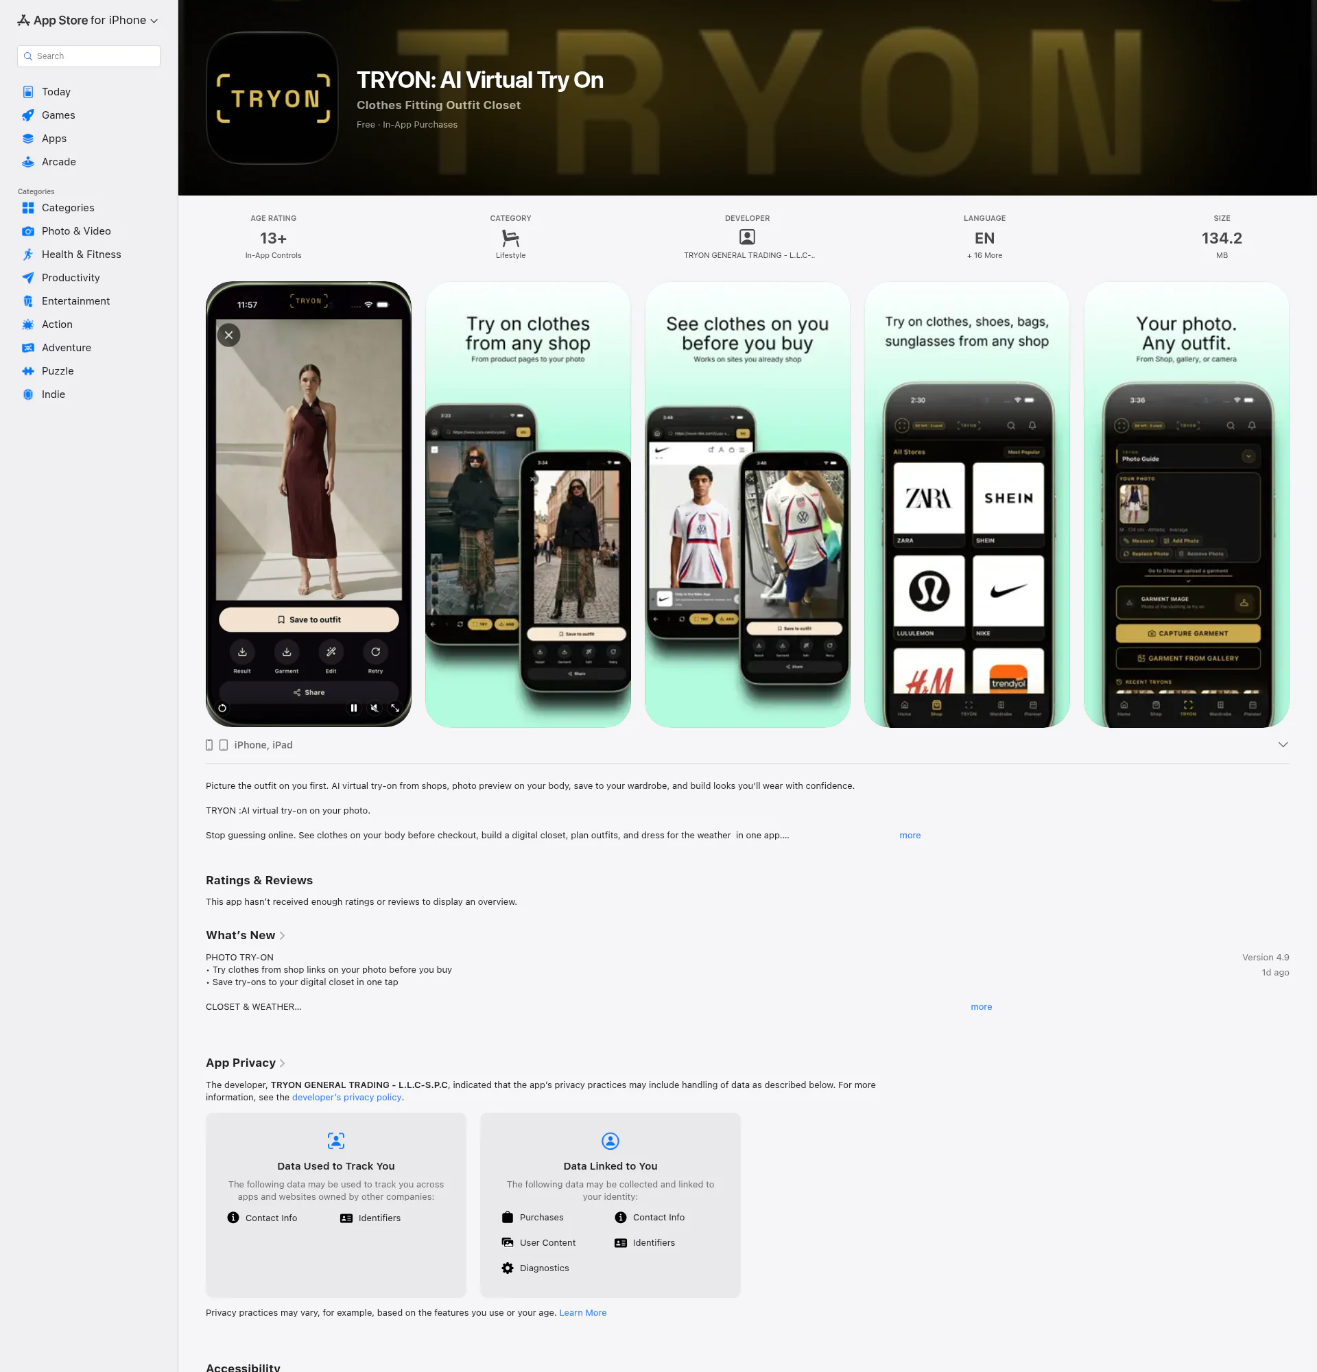
Task: Open the Categories grid icon
Action: coord(28,208)
